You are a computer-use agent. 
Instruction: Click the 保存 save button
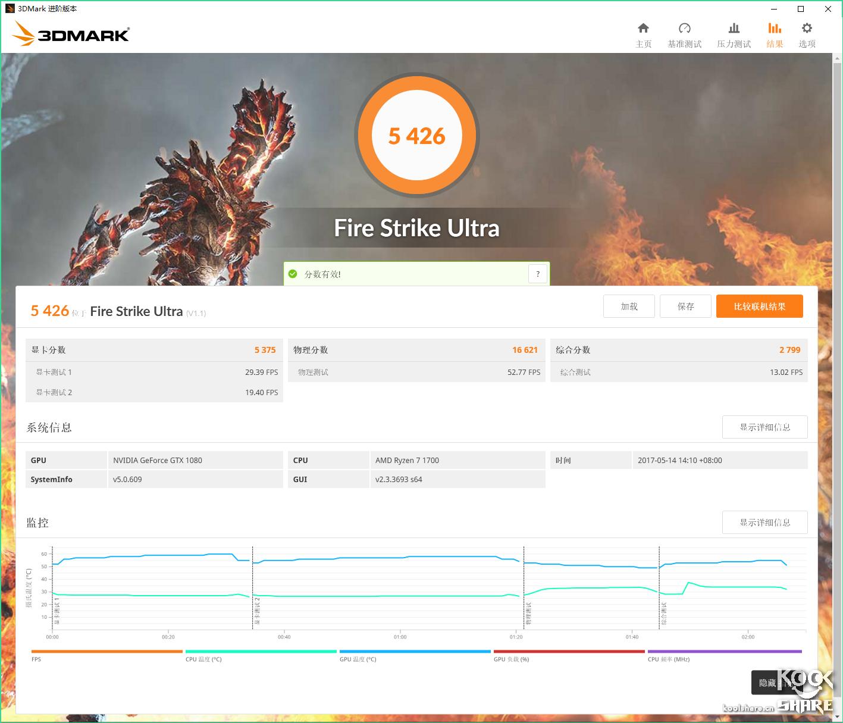click(685, 306)
